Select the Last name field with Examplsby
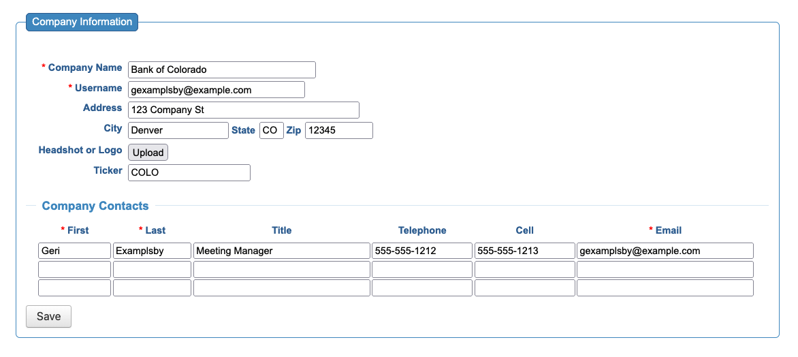The image size is (798, 357). pyautogui.click(x=152, y=251)
